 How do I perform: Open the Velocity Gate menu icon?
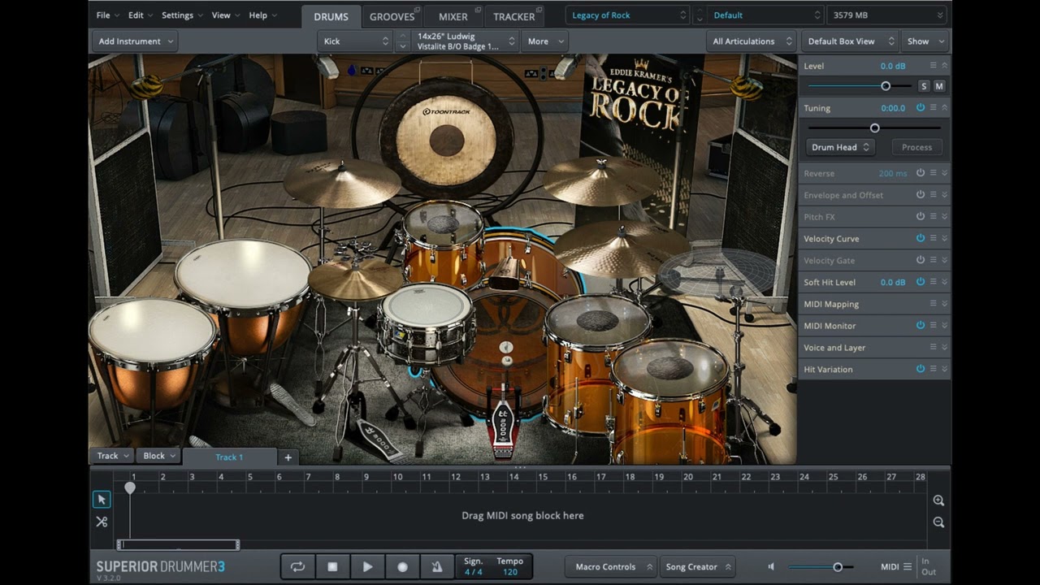(933, 260)
